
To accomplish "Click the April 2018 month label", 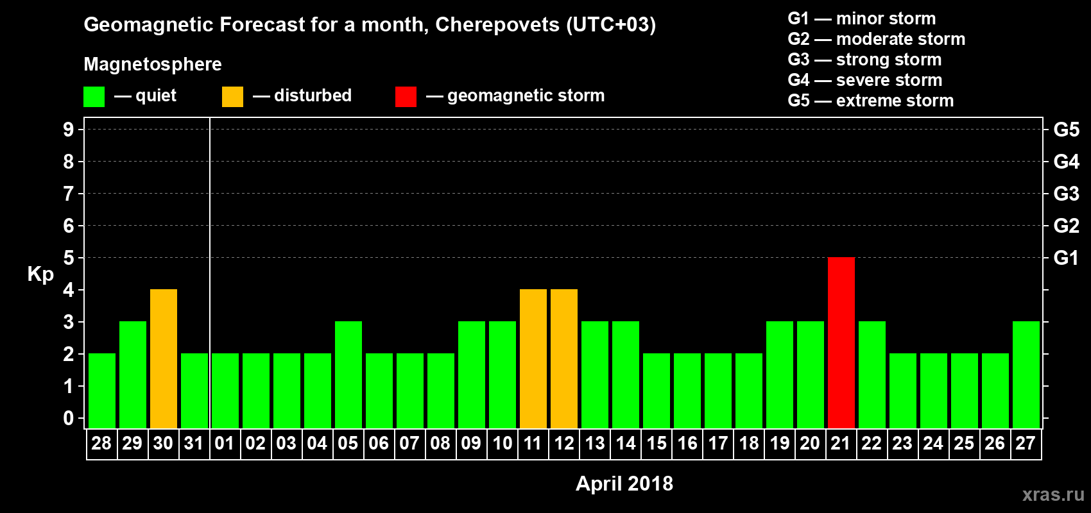I will (x=624, y=484).
